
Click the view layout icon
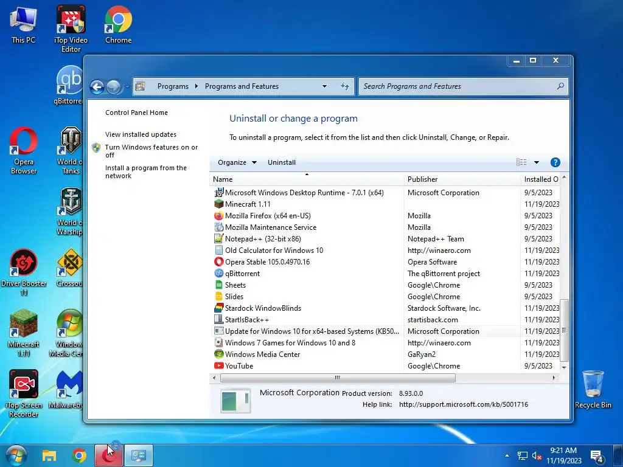521,162
